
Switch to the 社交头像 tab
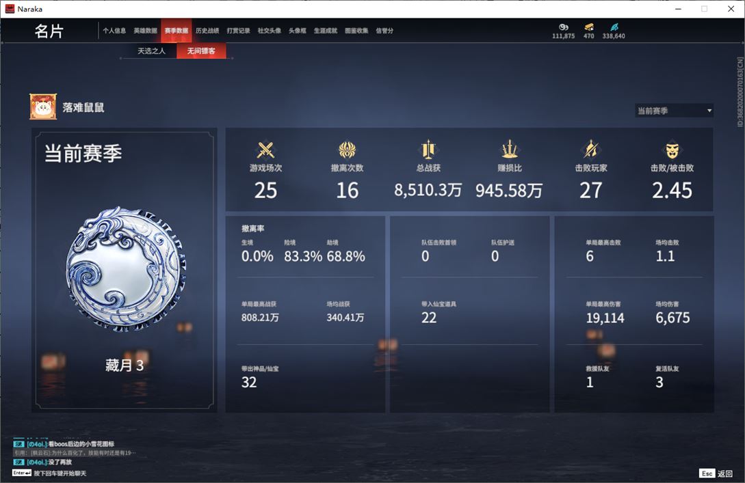pos(270,31)
